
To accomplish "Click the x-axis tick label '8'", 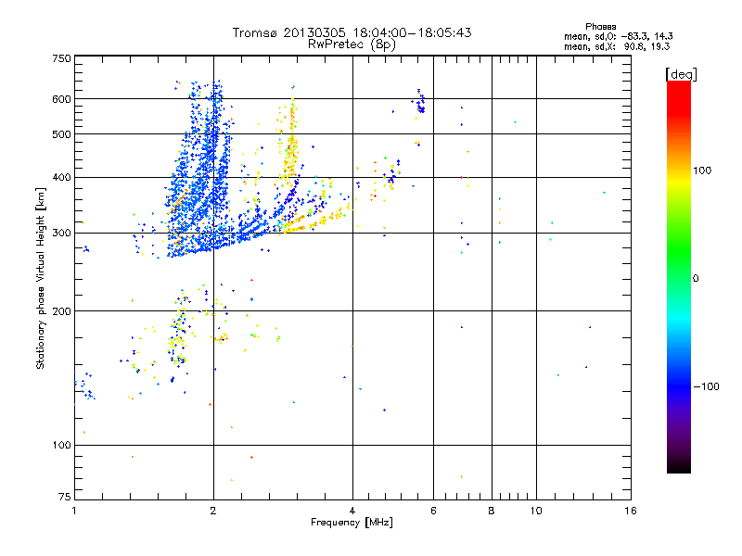I will [492, 511].
